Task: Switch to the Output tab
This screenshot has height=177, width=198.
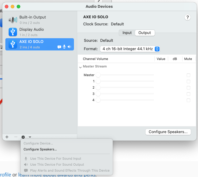Action: pos(145,33)
